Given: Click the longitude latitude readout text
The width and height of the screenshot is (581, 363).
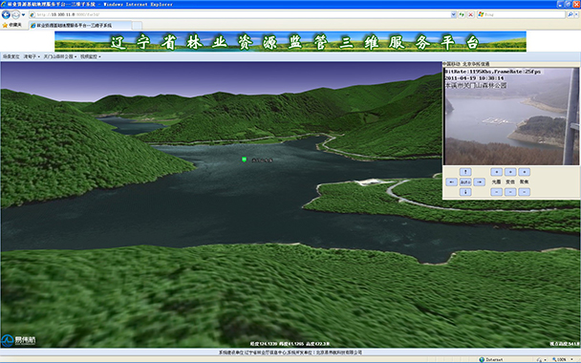Looking at the screenshot, I should 290,344.
